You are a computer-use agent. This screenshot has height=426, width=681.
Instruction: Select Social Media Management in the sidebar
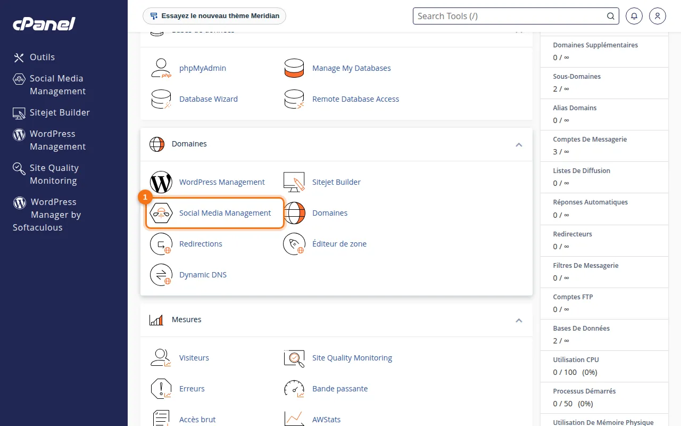pos(49,85)
